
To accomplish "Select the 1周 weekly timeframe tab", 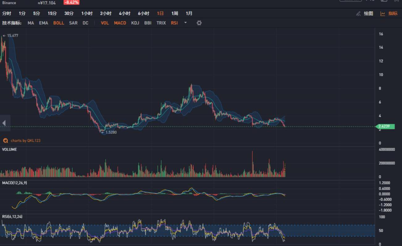I will click(174, 13).
